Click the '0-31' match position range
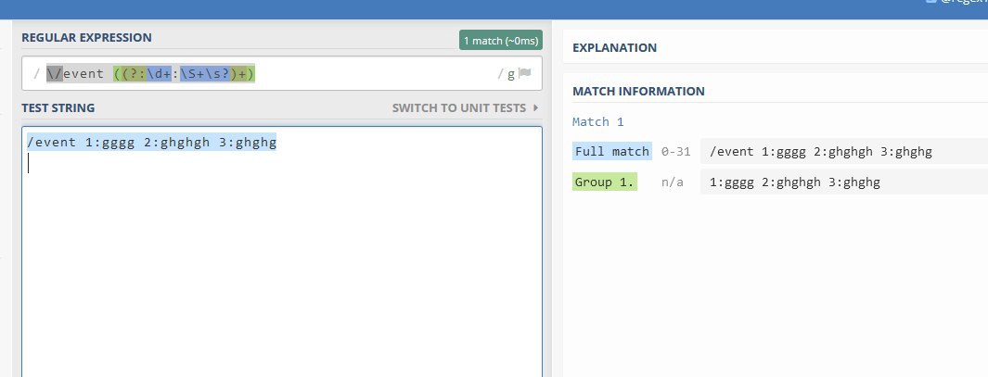 pos(676,152)
